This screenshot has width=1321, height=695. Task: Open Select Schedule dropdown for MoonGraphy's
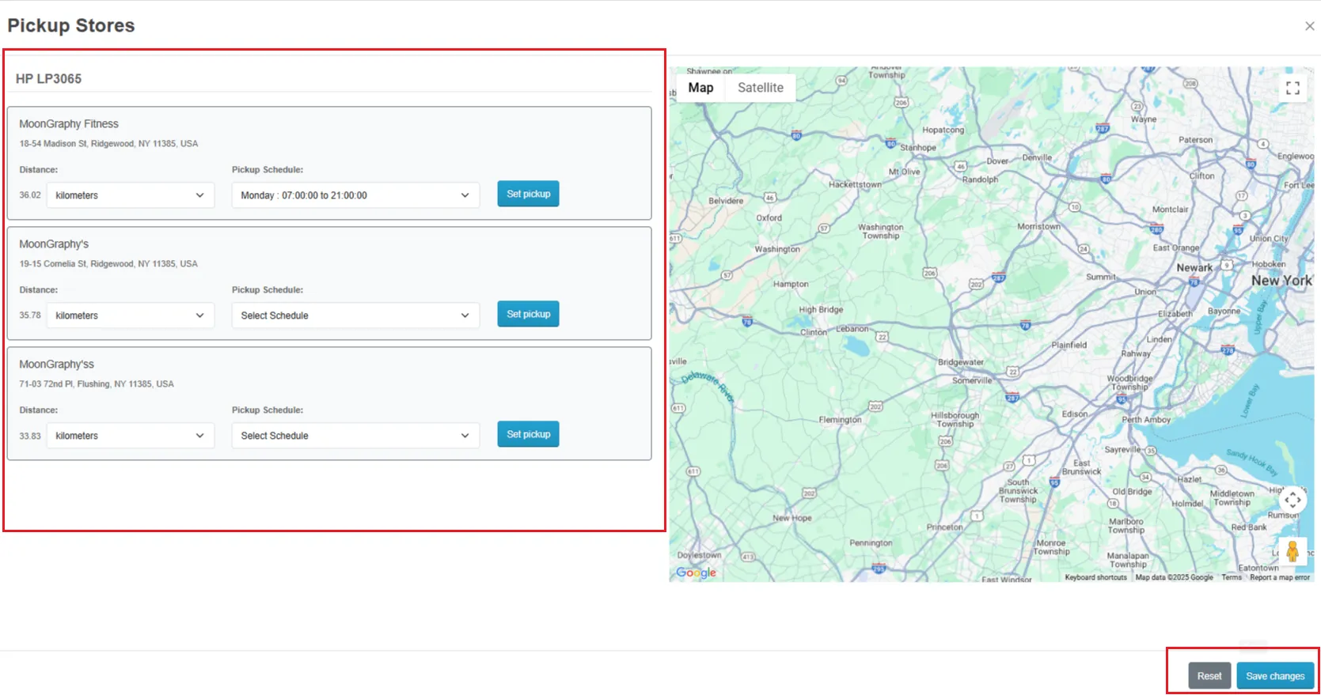point(355,315)
